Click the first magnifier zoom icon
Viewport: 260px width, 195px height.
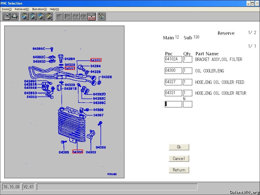pos(25,17)
